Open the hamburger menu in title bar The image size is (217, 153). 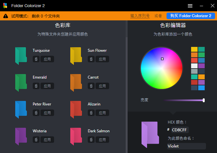[190, 6]
